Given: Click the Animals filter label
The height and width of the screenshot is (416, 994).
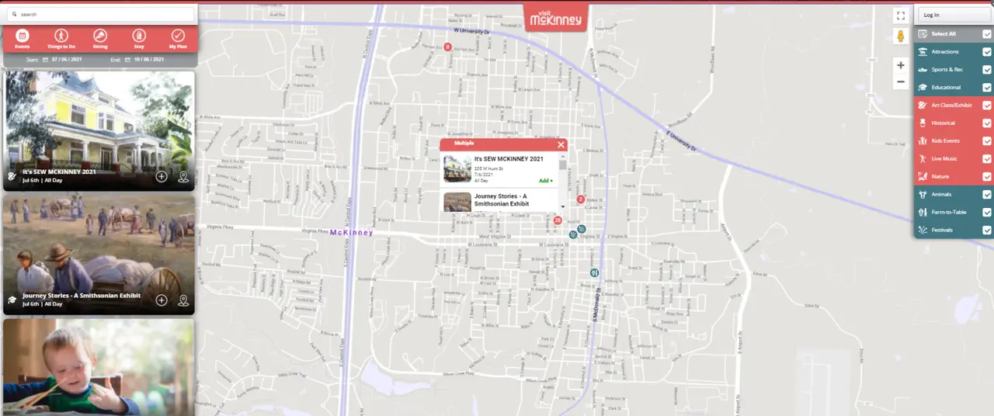Looking at the screenshot, I should [941, 194].
